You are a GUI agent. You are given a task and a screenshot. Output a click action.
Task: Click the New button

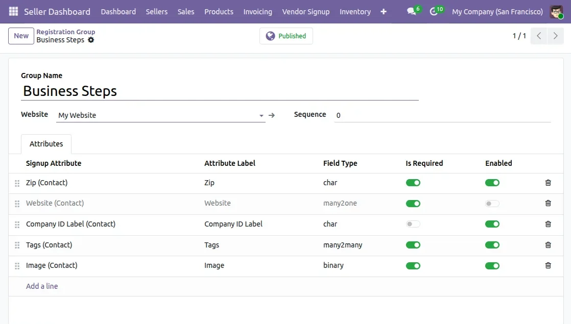(21, 36)
